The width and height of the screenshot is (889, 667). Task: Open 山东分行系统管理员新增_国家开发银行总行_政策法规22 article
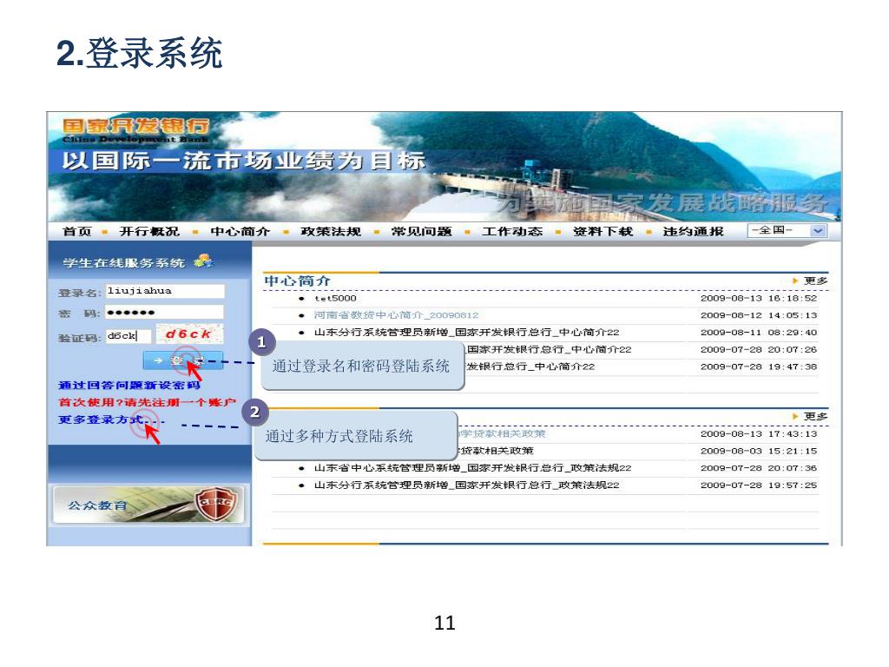(466, 485)
